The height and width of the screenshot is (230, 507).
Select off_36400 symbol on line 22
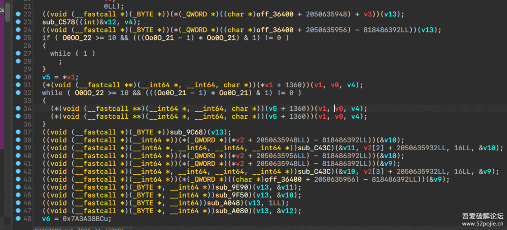(x=275, y=14)
